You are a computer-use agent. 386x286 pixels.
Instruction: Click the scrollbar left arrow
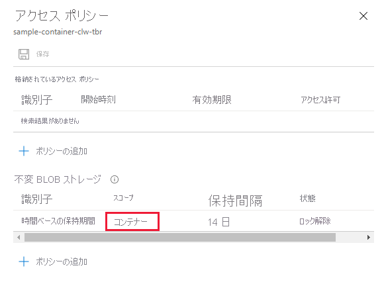point(19,238)
